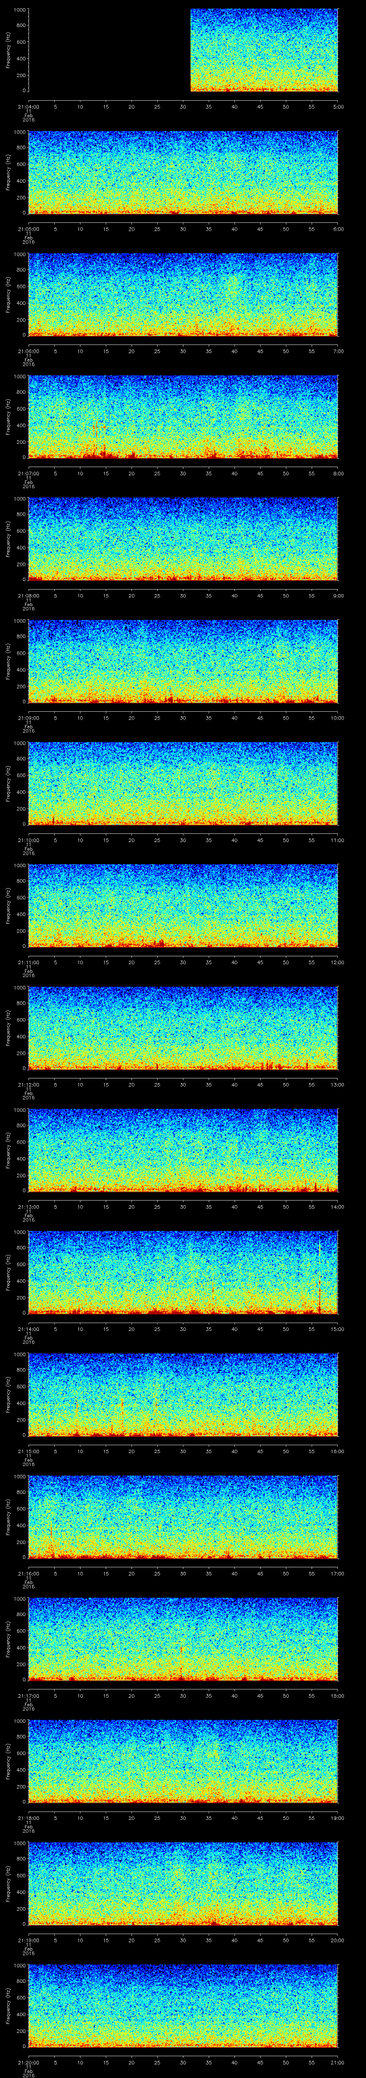The height and width of the screenshot is (2078, 366).
Task: Click the 7:00 end time label
Action: [x=338, y=351]
